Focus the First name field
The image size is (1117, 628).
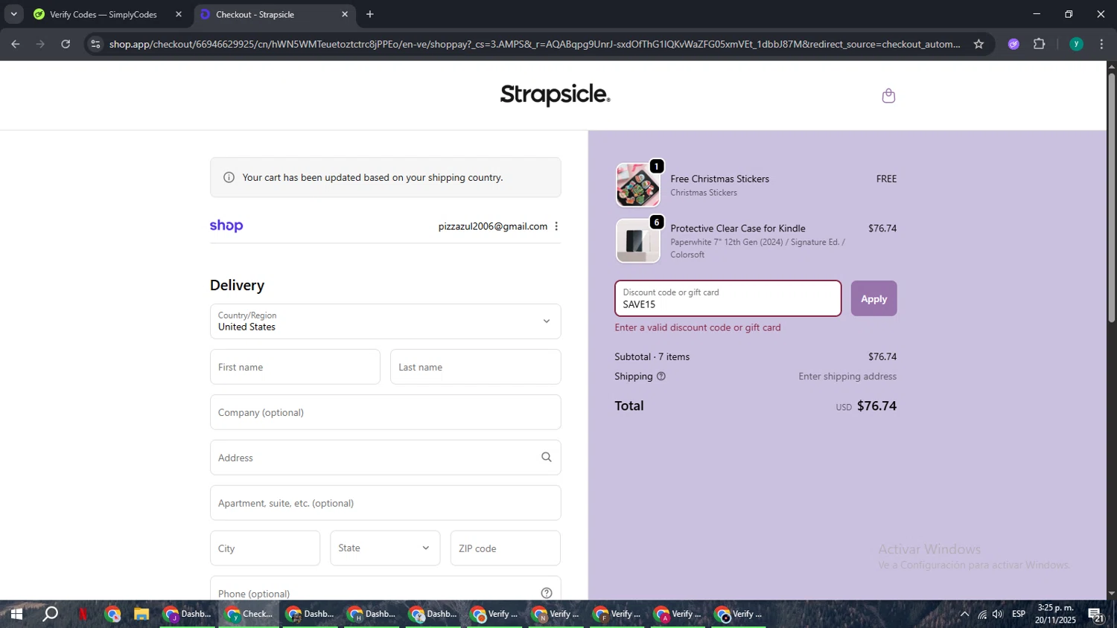[295, 367]
